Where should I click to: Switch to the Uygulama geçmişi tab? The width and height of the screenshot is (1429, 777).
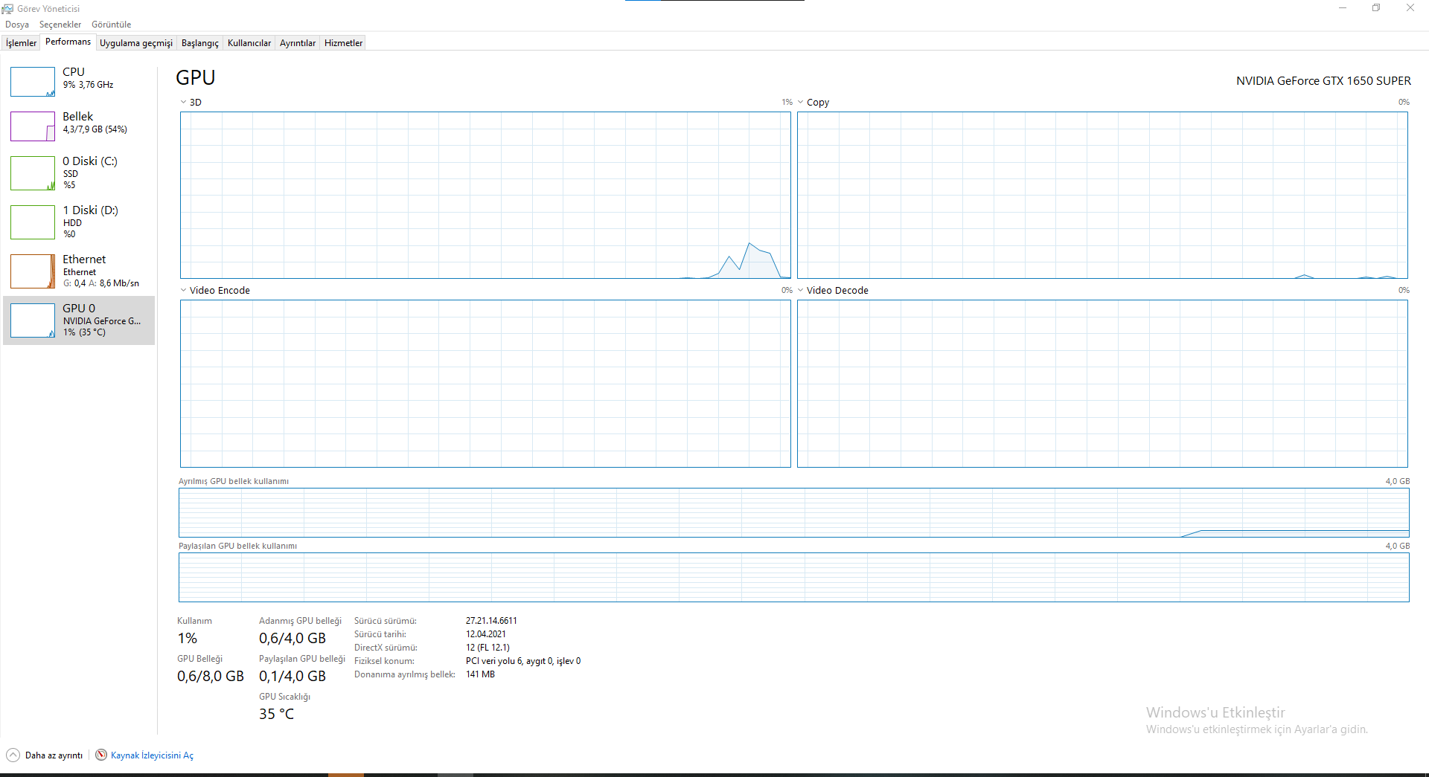(136, 43)
